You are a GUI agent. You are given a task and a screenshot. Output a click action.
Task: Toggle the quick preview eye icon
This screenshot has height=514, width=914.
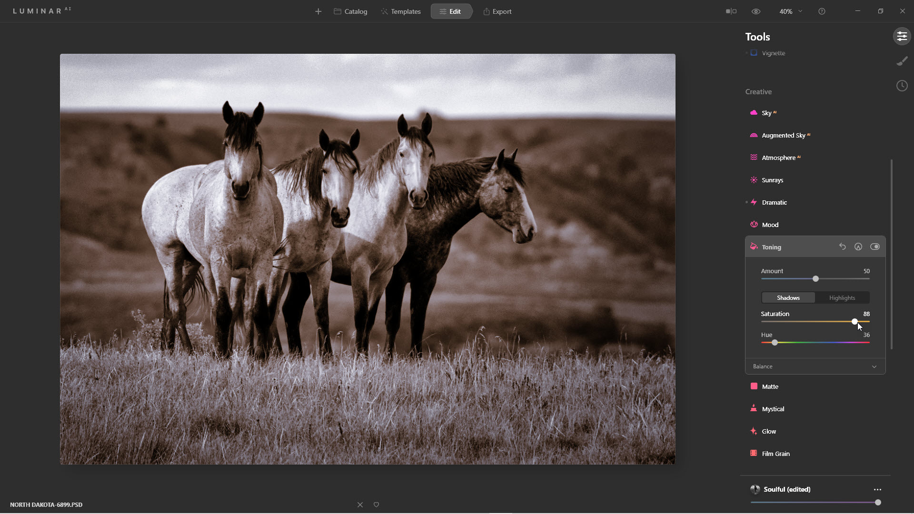pyautogui.click(x=756, y=11)
